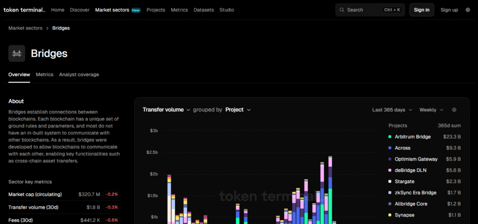Click the Arbitrum Bridge green legend swatch
Image resolution: width=478 pixels, height=224 pixels.
coord(390,137)
